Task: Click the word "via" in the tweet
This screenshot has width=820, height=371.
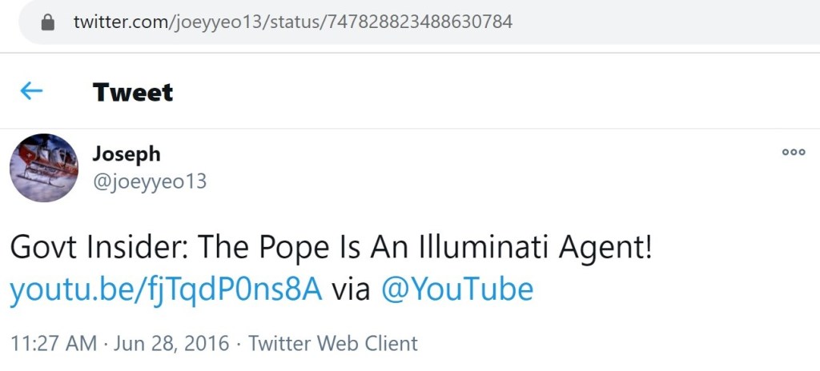Action: (352, 289)
